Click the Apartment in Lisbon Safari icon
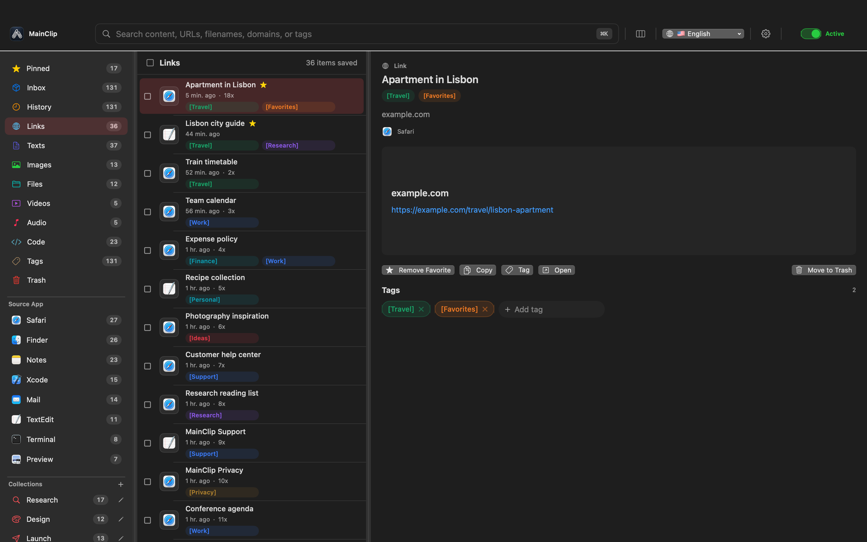867x542 pixels. [169, 96]
